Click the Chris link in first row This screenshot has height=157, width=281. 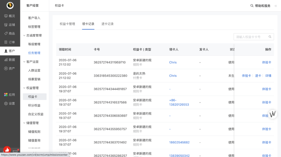tap(173, 62)
